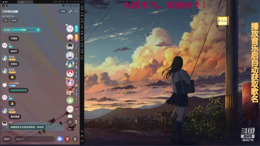
Task: Click the keyboard mapping sidebar icon
Action: coord(82,8)
